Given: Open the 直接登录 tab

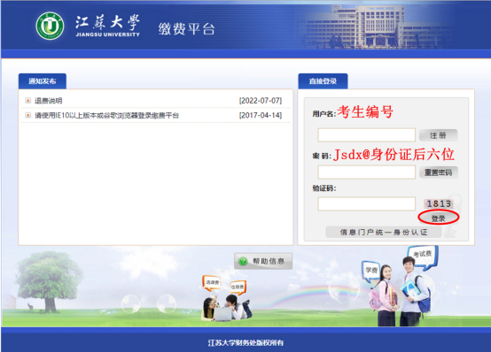Looking at the screenshot, I should click(x=323, y=81).
